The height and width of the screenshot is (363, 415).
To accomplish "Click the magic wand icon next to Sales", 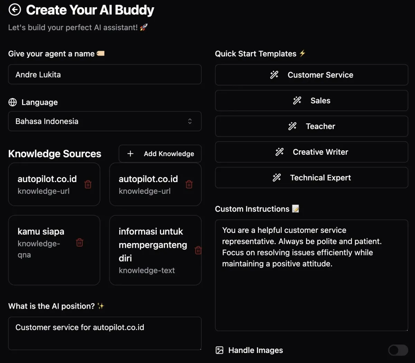I will (297, 101).
